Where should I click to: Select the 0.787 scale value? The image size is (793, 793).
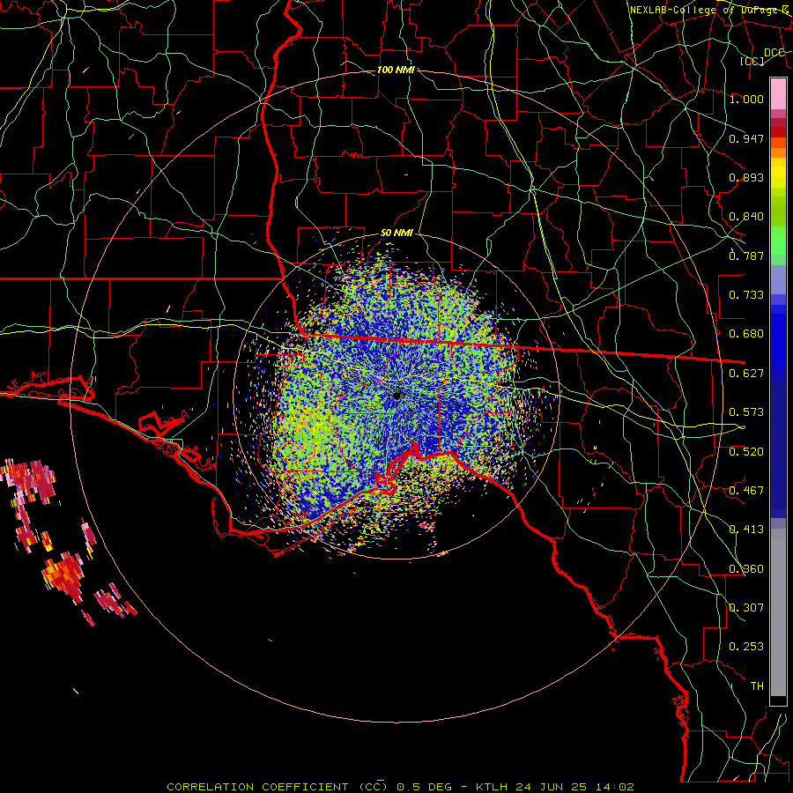(746, 256)
